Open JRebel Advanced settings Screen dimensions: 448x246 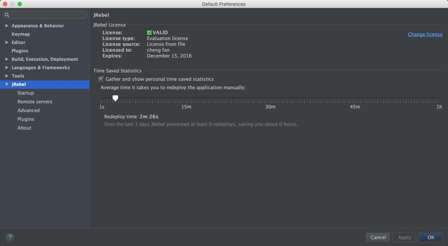(x=28, y=110)
